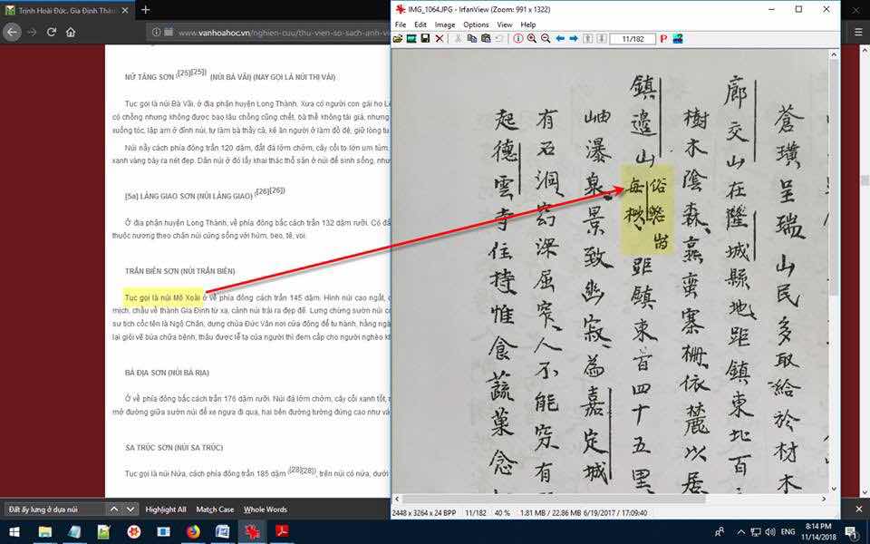Screen dimensions: 870x544
Task: Select the Trịnh Hoài Đức, Gia Định browser tab
Action: (x=66, y=10)
